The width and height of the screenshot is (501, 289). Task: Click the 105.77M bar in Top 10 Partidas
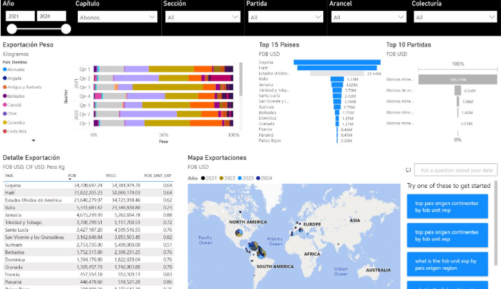[x=457, y=79]
